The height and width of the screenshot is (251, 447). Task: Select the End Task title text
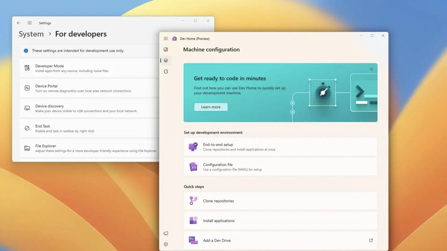pos(43,126)
